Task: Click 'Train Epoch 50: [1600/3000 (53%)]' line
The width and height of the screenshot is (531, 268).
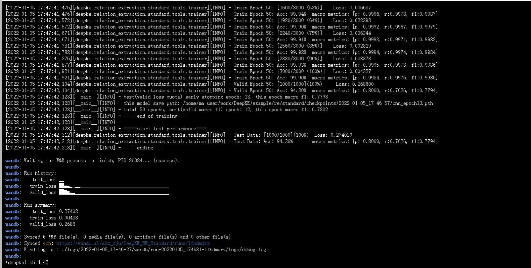Action: (188, 8)
